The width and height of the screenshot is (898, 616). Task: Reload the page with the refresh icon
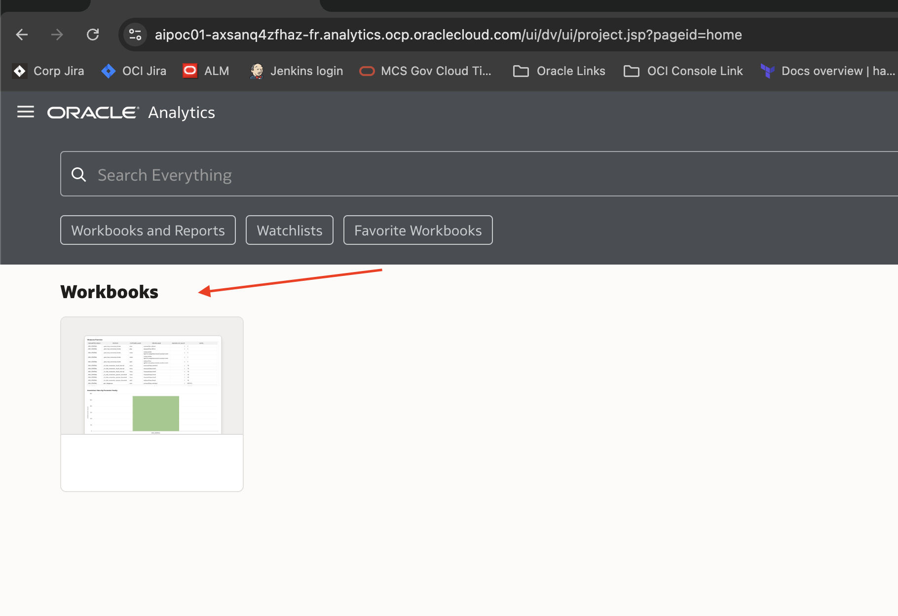93,35
